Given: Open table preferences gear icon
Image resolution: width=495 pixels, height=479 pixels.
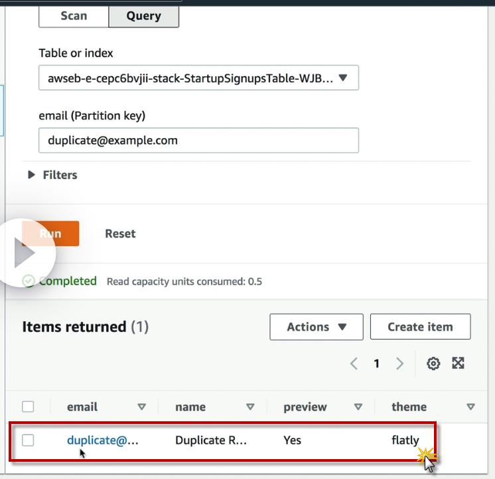Looking at the screenshot, I should tap(433, 363).
